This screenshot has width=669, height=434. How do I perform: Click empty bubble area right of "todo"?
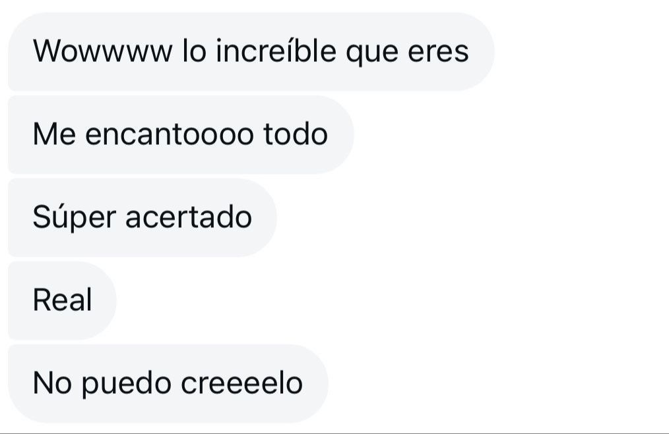point(341,134)
